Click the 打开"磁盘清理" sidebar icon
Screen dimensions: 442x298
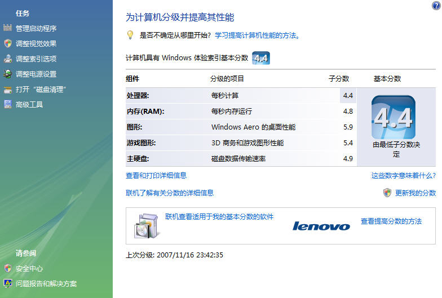(7, 89)
